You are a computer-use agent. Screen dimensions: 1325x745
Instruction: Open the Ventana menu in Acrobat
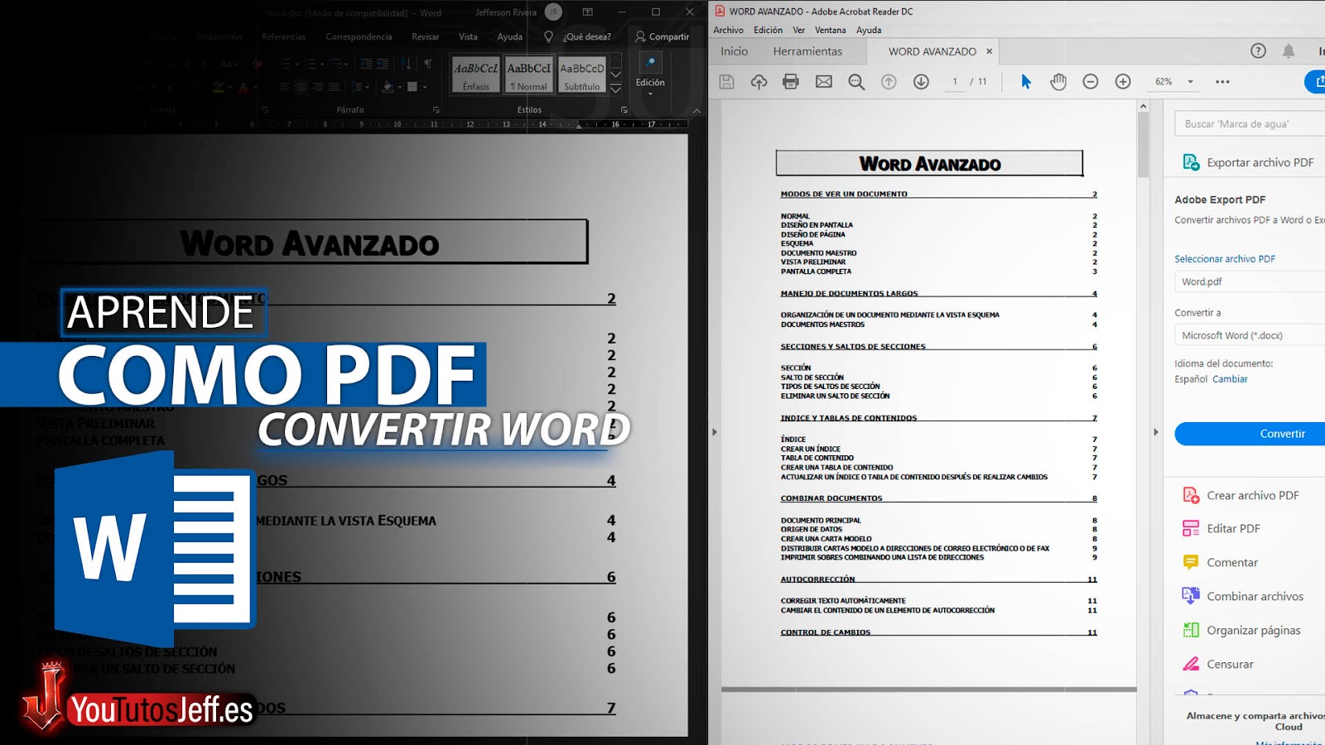pos(830,30)
